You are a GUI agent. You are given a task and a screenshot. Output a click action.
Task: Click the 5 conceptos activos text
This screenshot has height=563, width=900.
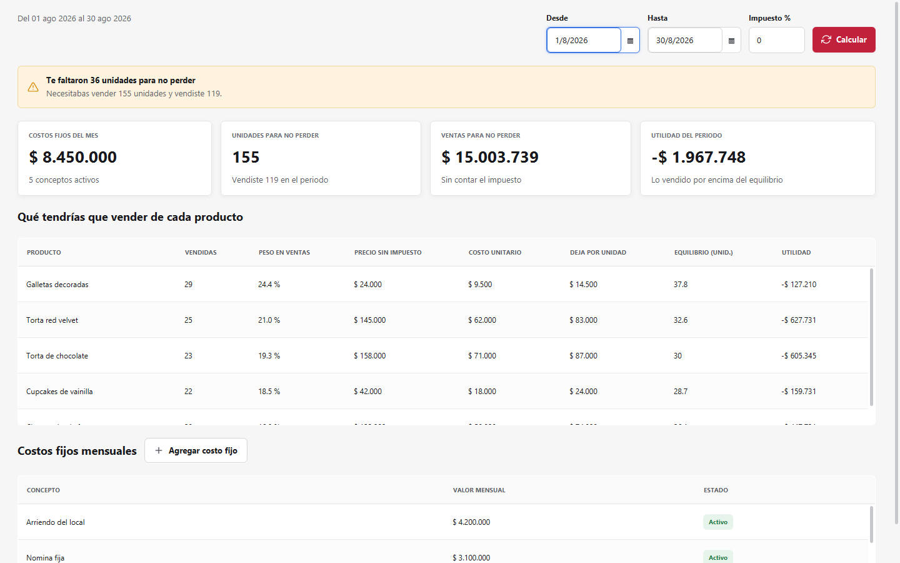click(64, 180)
